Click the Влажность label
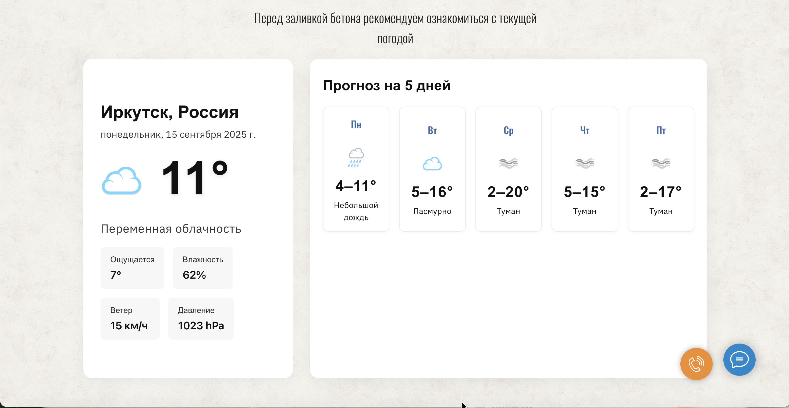This screenshot has height=408, width=789. click(203, 260)
